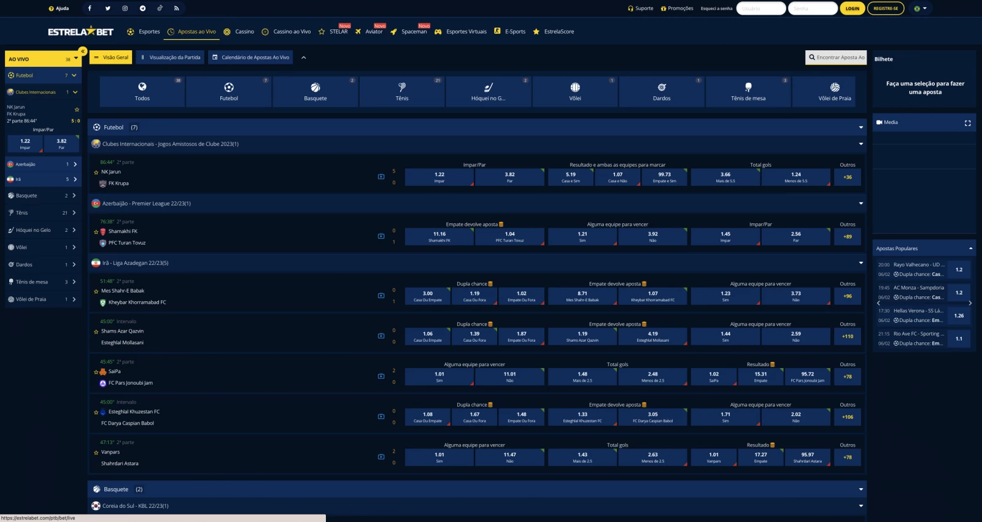Open match tracker icon for Shamakhi FK match

coord(381,236)
